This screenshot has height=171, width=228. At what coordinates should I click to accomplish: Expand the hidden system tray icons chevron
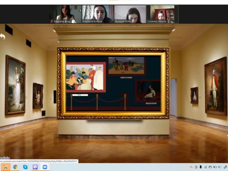pyautogui.click(x=191, y=167)
